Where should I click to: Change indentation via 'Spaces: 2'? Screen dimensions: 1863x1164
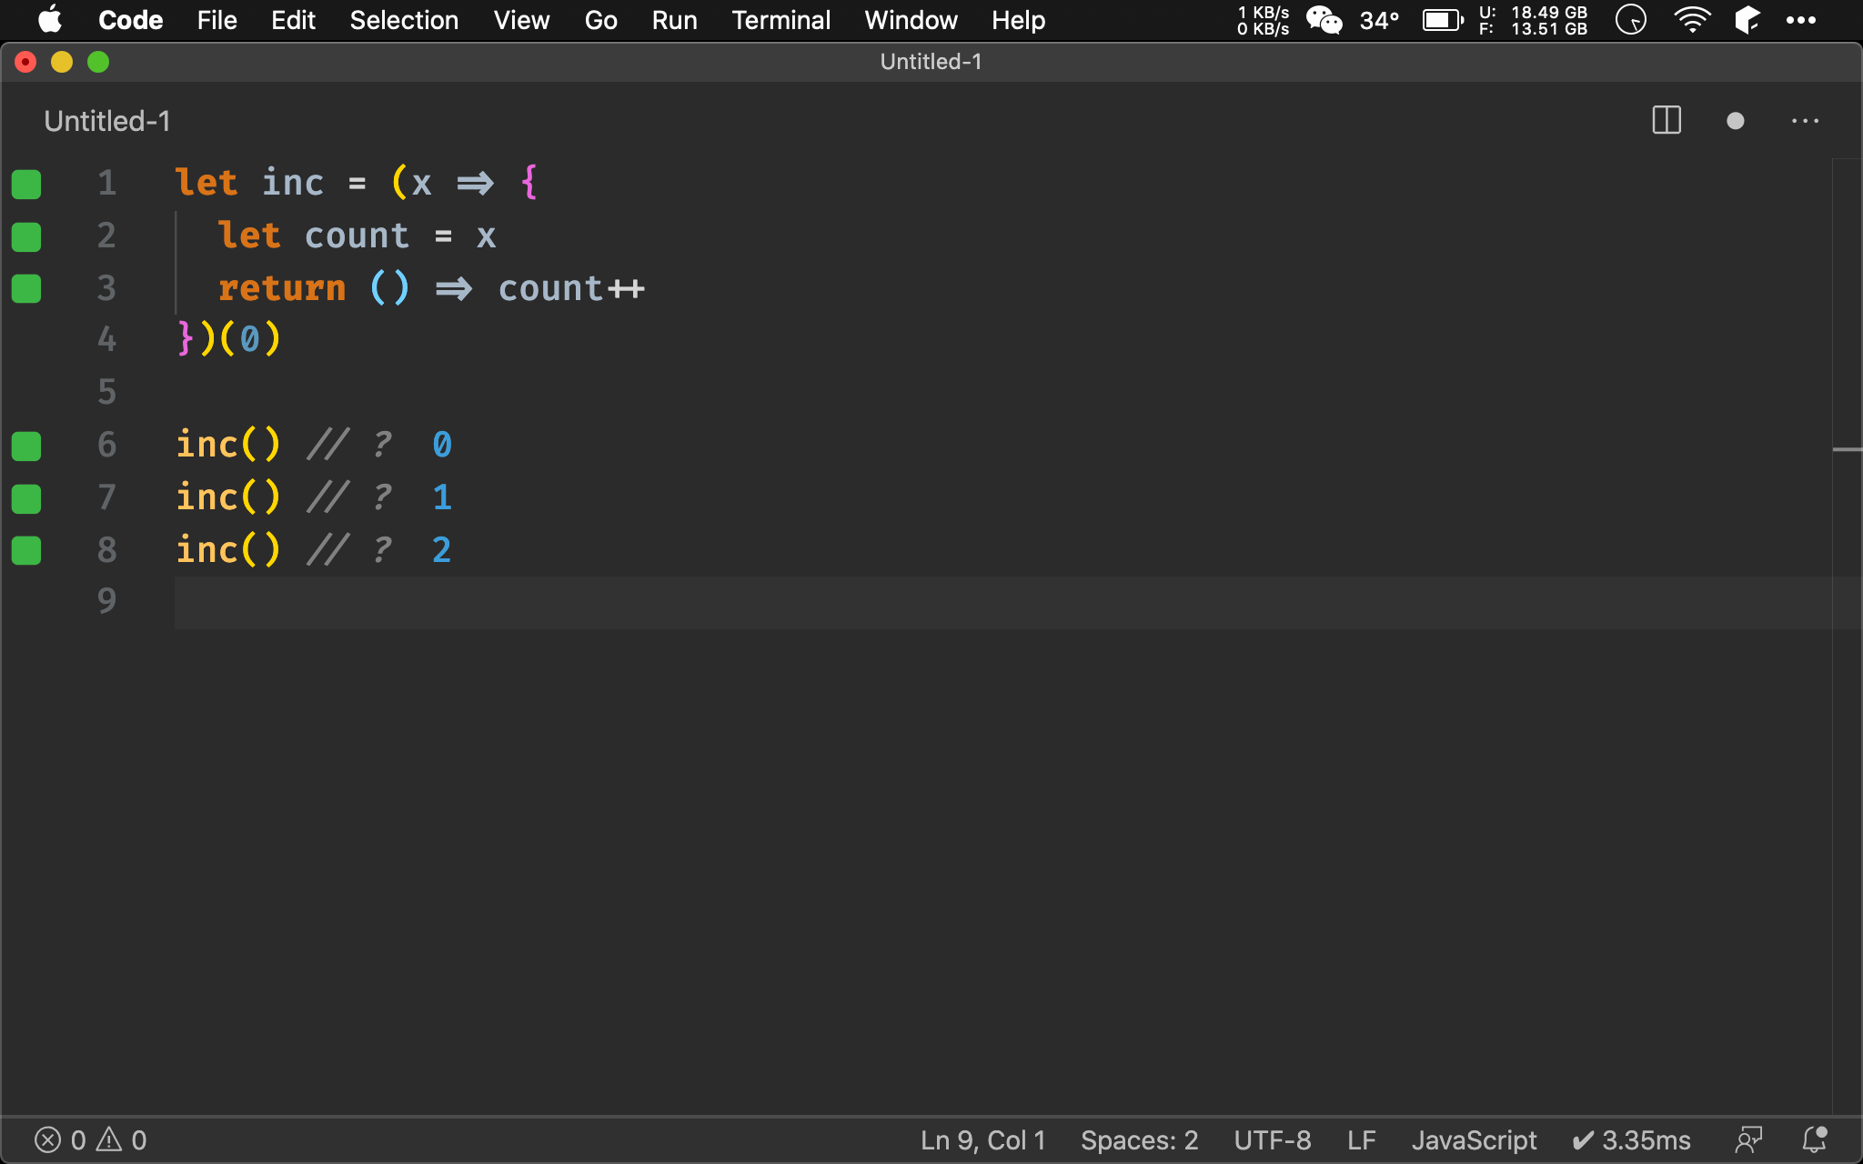point(1139,1140)
